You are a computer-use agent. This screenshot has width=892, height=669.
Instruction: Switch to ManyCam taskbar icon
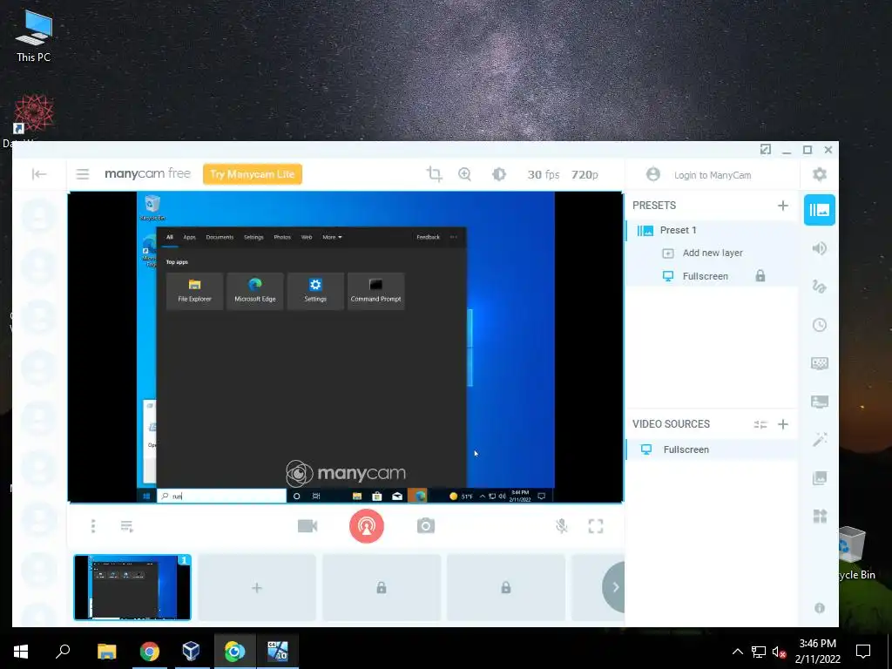pos(234,652)
